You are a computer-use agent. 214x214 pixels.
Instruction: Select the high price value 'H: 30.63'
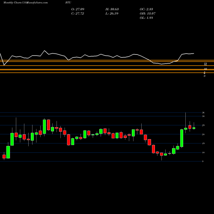coord(112,9)
